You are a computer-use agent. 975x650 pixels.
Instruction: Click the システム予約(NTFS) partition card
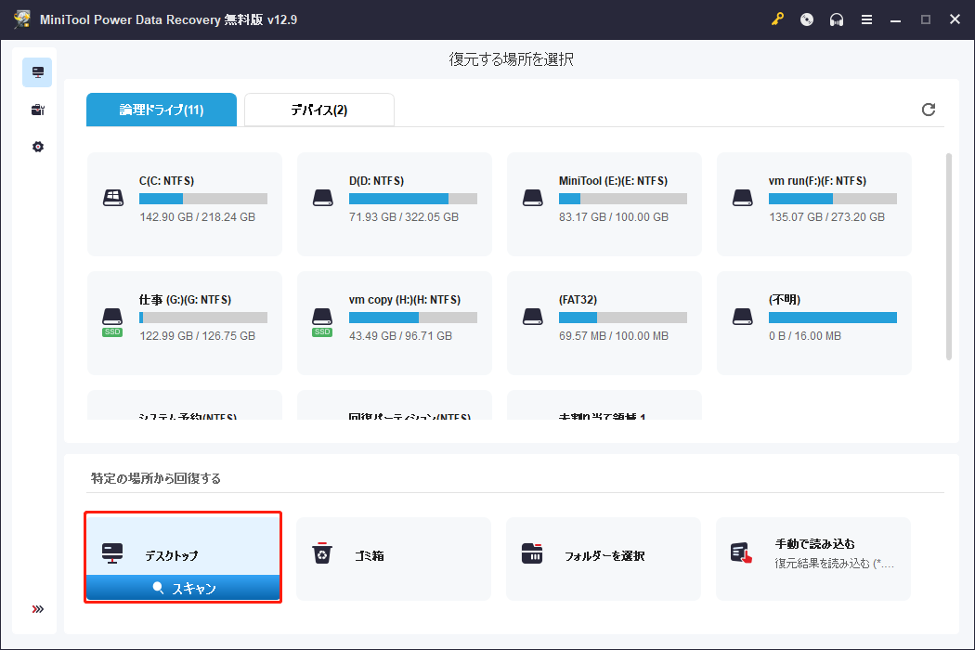point(185,405)
